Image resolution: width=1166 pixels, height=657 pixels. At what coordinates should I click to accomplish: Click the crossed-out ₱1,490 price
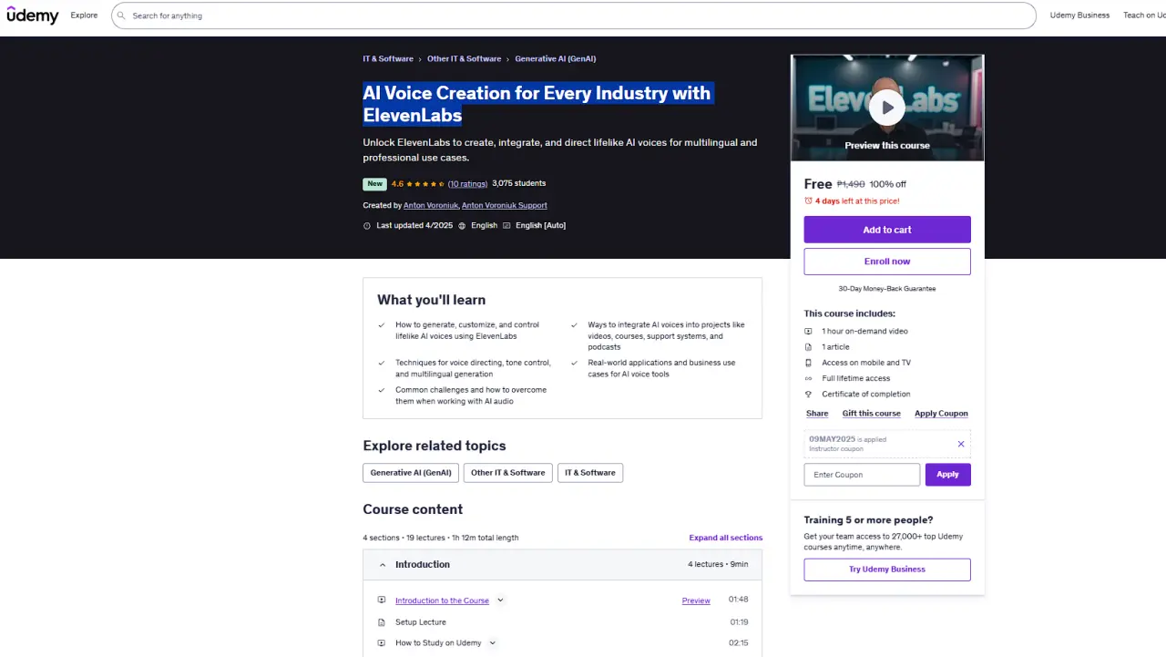851,185
